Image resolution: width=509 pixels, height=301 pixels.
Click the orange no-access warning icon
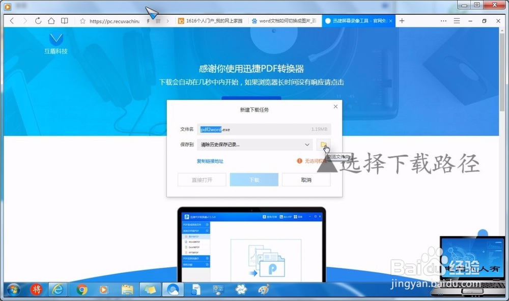click(x=300, y=161)
